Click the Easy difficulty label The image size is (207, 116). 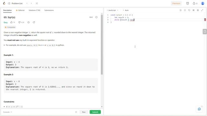[6, 23]
